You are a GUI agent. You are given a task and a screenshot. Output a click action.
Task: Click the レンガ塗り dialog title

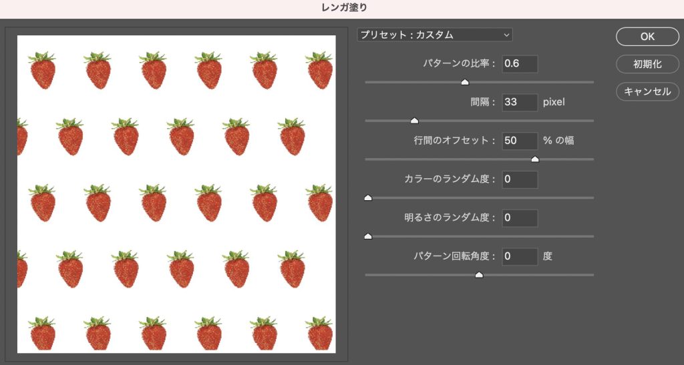344,8
